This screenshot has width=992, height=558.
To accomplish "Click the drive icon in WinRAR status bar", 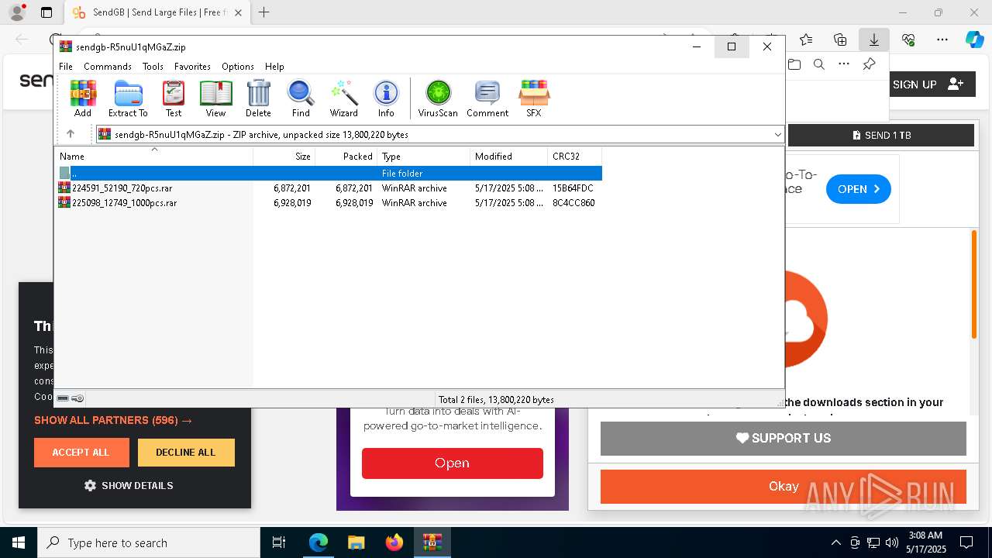I will [63, 398].
